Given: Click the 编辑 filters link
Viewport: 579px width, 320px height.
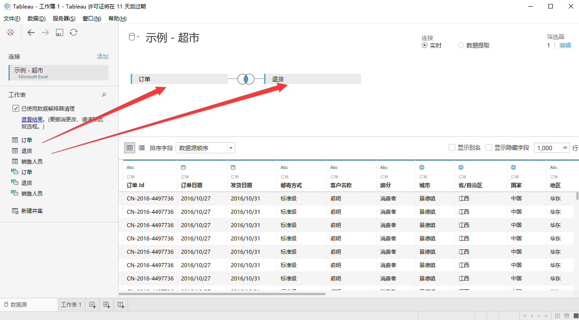Looking at the screenshot, I should coord(565,45).
